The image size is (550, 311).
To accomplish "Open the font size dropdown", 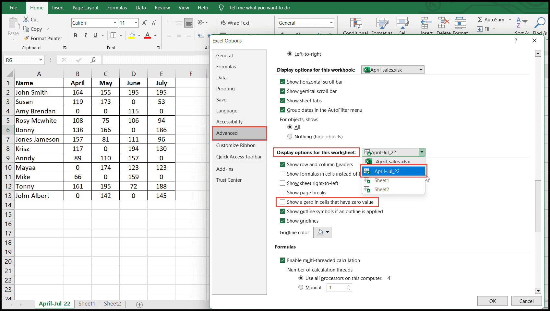I will pyautogui.click(x=136, y=23).
